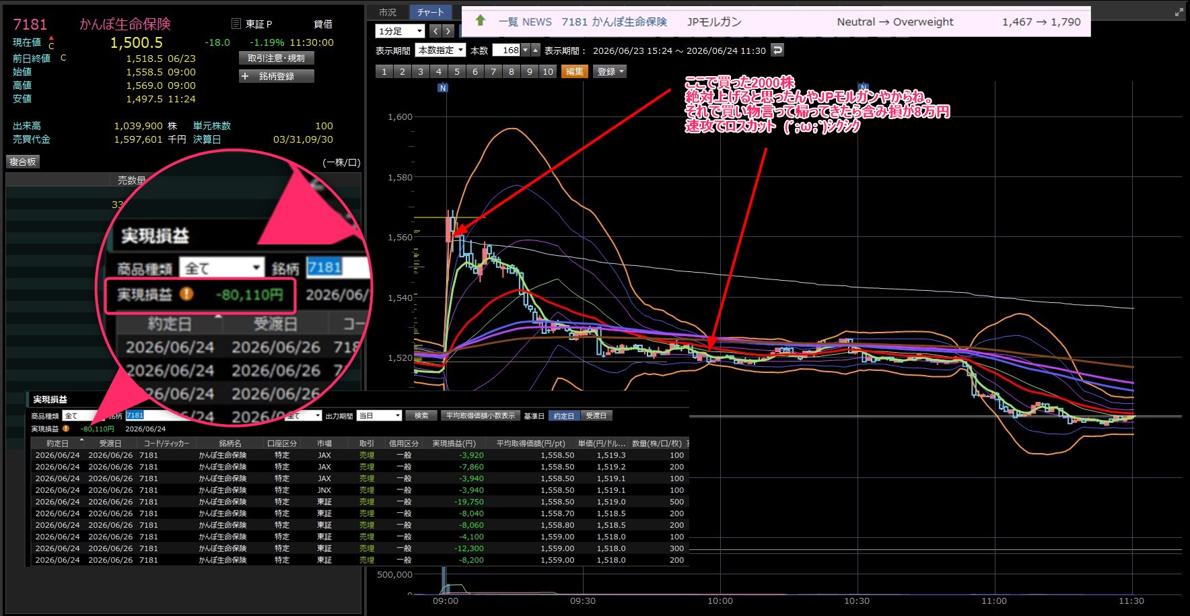Select the -7,860 realized loss cell

(x=471, y=467)
